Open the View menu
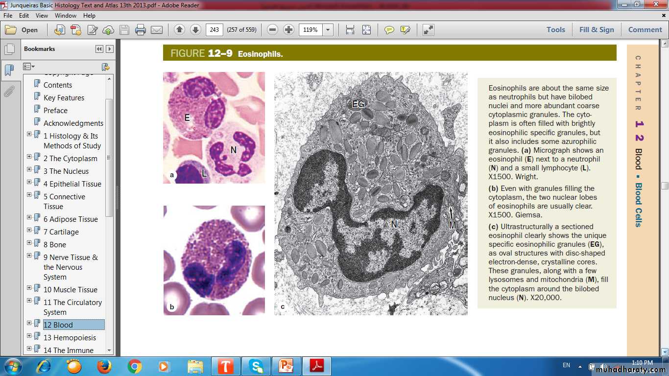Screen dimensions: 669x376 point(42,16)
